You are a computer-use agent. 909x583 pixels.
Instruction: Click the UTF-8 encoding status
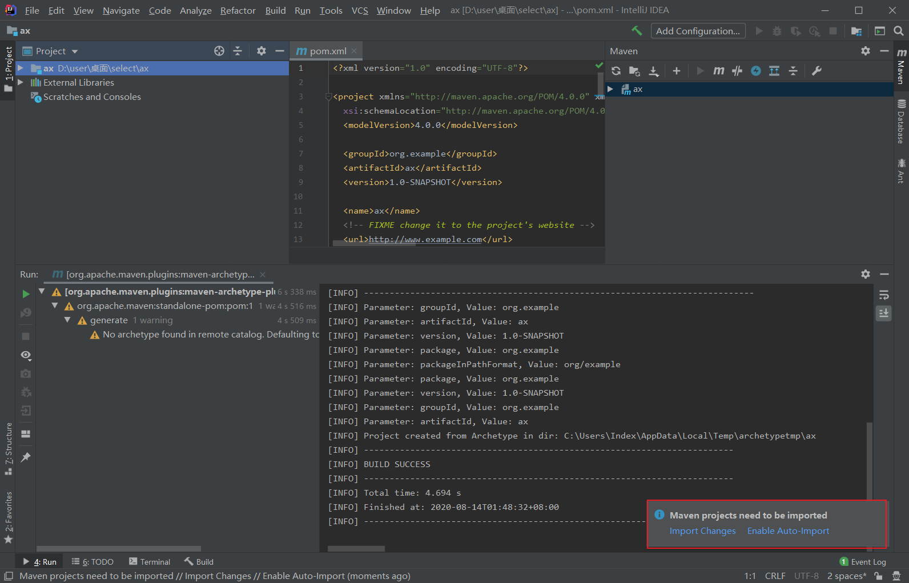coord(806,576)
